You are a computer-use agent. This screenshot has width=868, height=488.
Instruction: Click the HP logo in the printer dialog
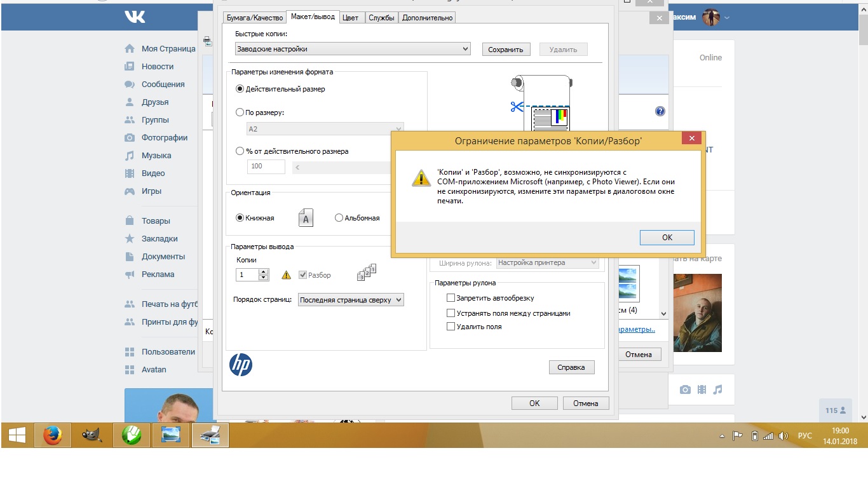241,365
